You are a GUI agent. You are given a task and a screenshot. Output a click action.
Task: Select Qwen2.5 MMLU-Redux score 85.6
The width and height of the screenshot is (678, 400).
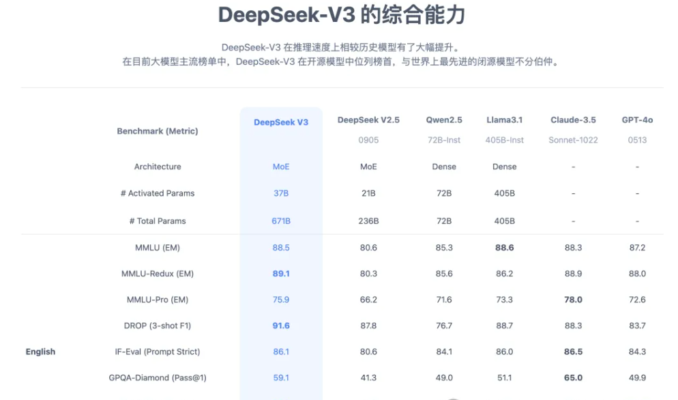pos(444,274)
